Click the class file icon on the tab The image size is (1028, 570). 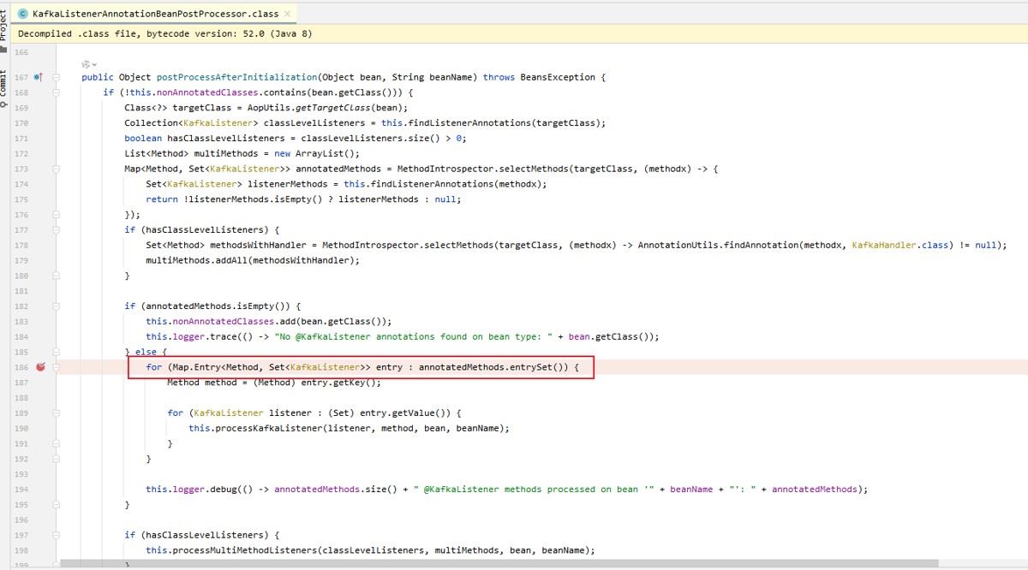23,14
